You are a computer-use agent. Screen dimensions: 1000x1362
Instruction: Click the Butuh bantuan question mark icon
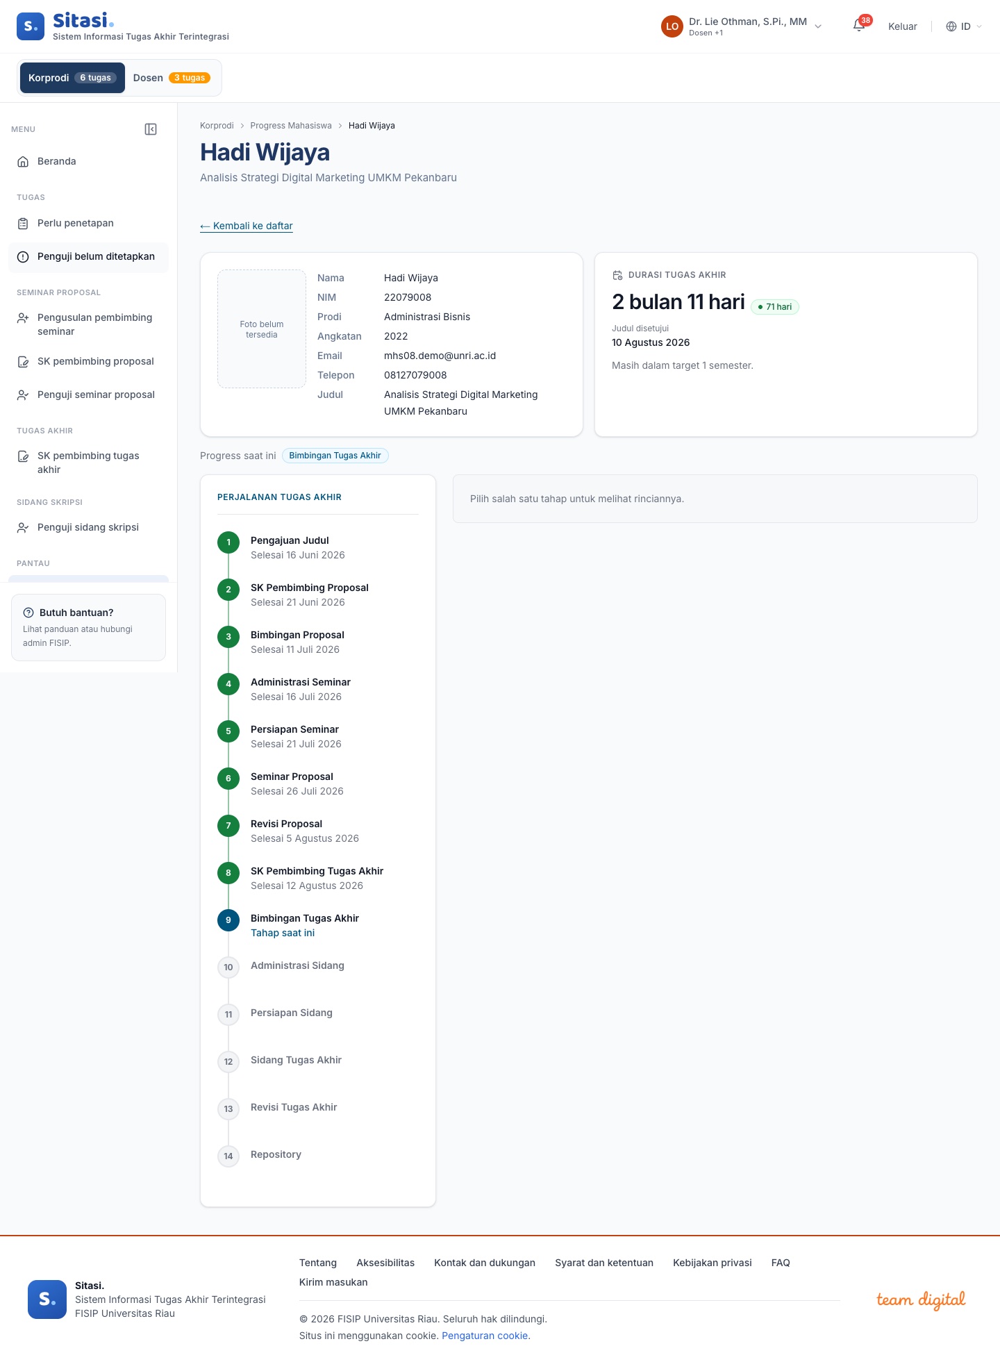28,613
